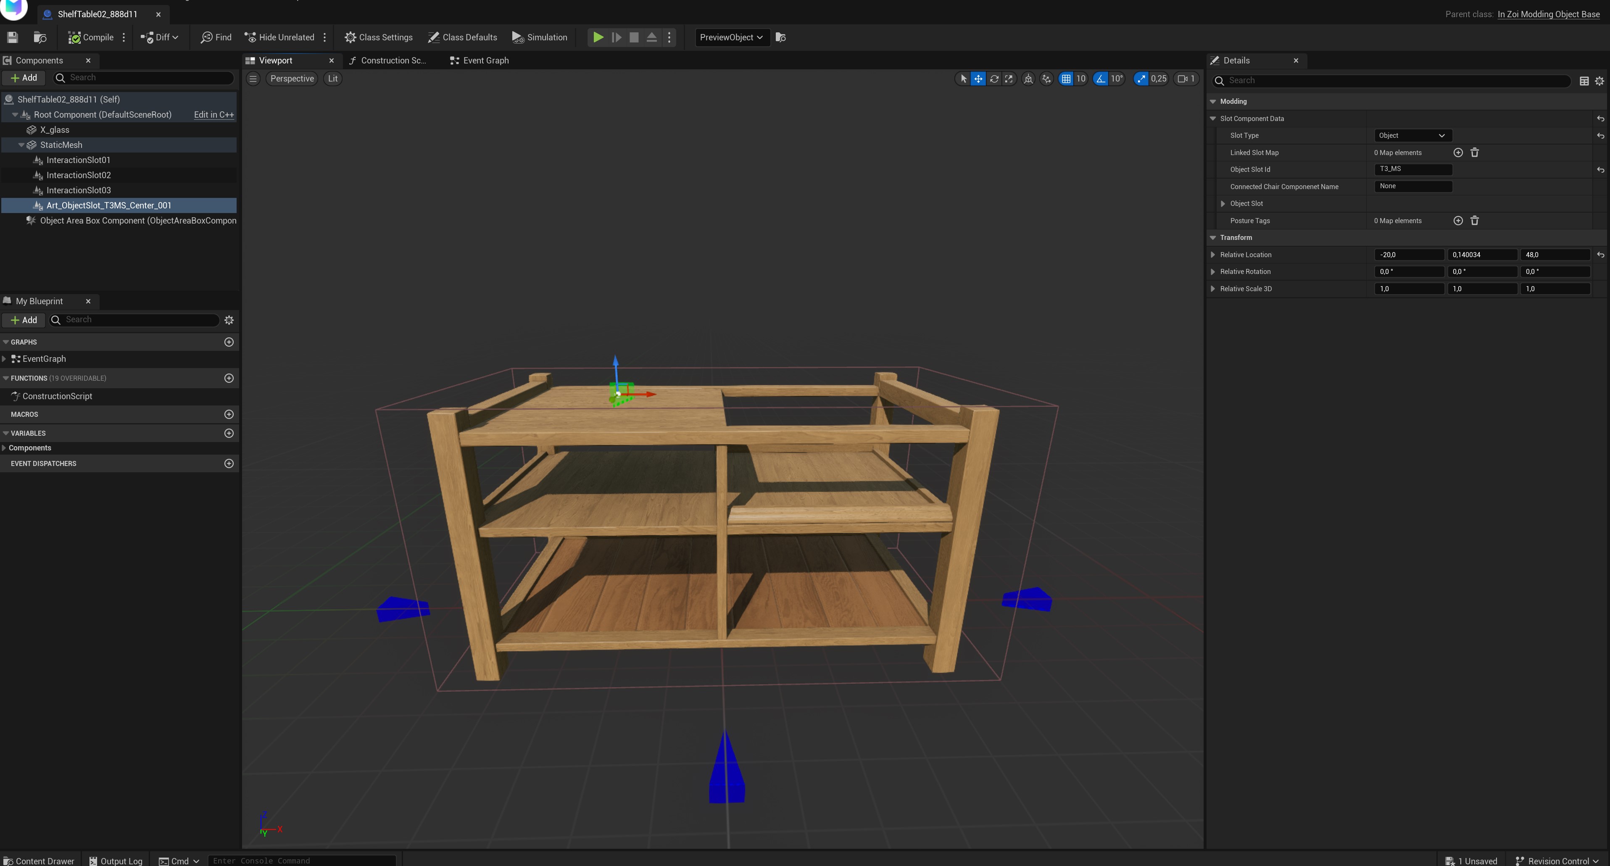
Task: Open ConstructionScript function
Action: [x=58, y=397]
